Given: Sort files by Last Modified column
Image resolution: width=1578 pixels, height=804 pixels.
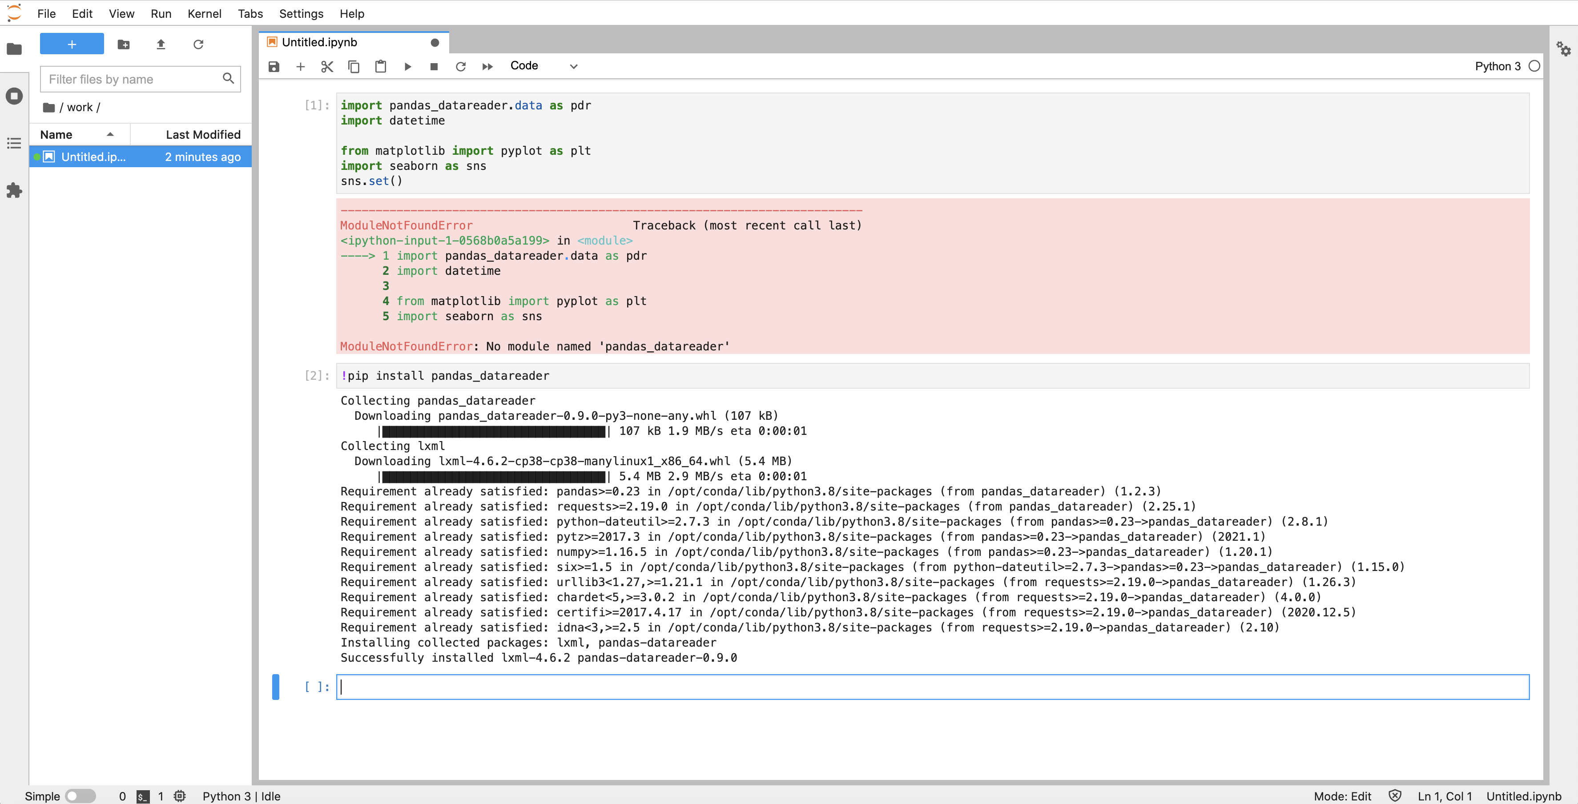Looking at the screenshot, I should [x=202, y=134].
